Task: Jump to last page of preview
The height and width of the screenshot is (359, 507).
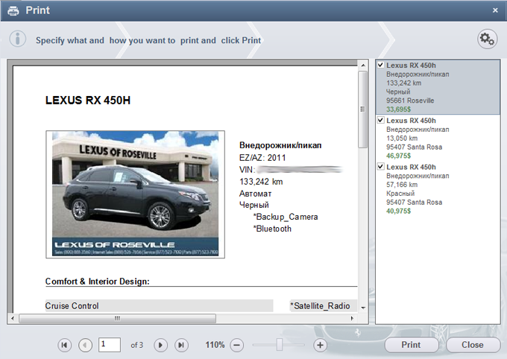Action: (x=181, y=345)
